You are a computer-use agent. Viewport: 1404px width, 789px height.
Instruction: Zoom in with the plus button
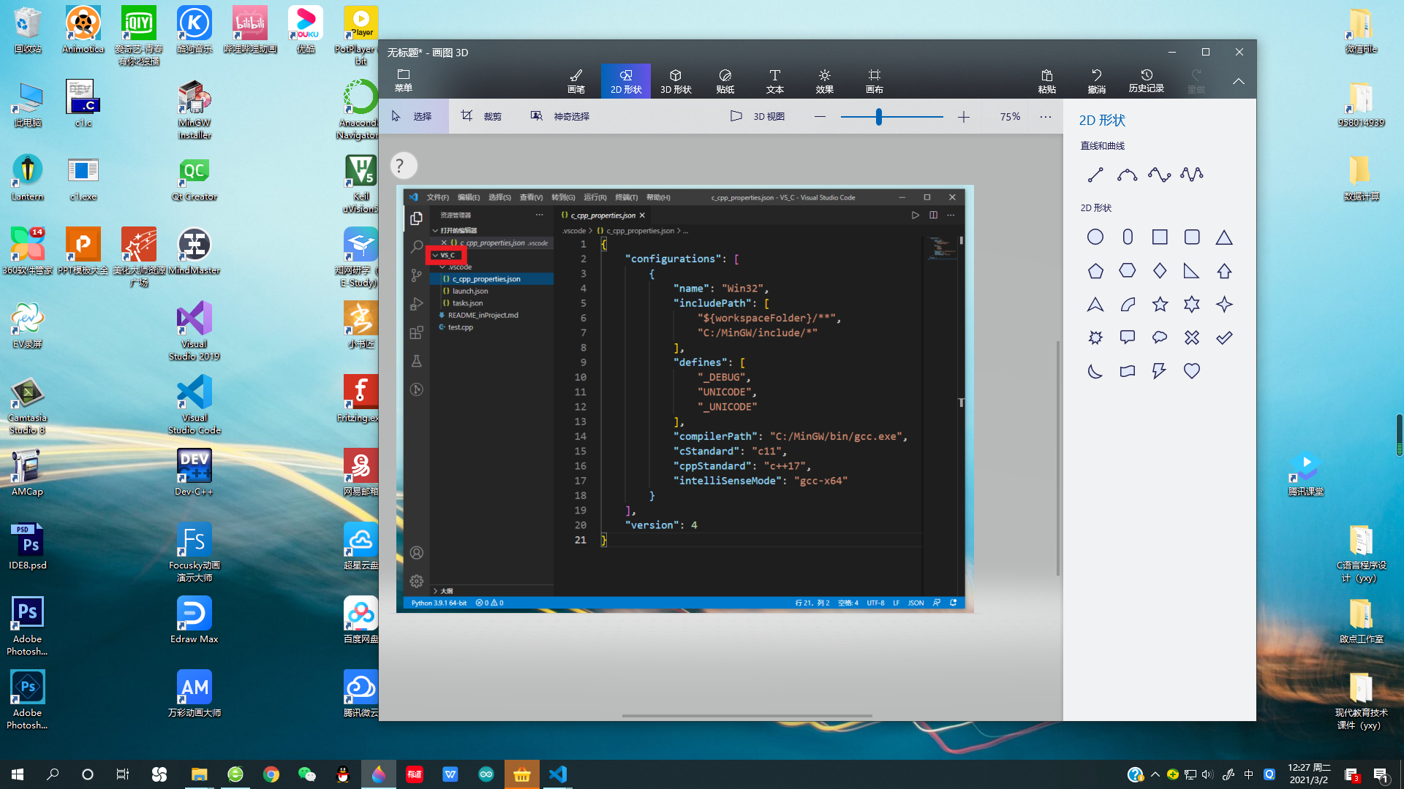pos(964,117)
